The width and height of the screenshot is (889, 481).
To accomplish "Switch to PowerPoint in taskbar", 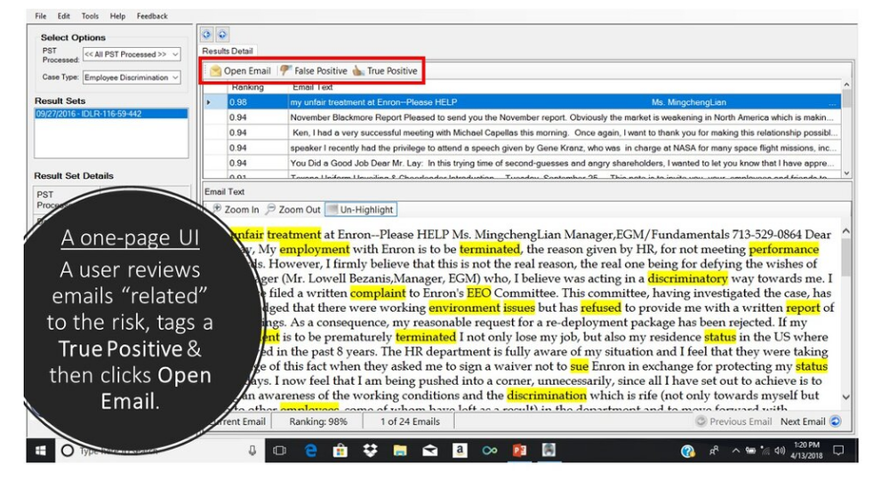I will point(519,451).
